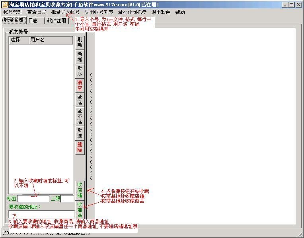Minimize the application window
The image size is (304, 238).
point(285,5)
